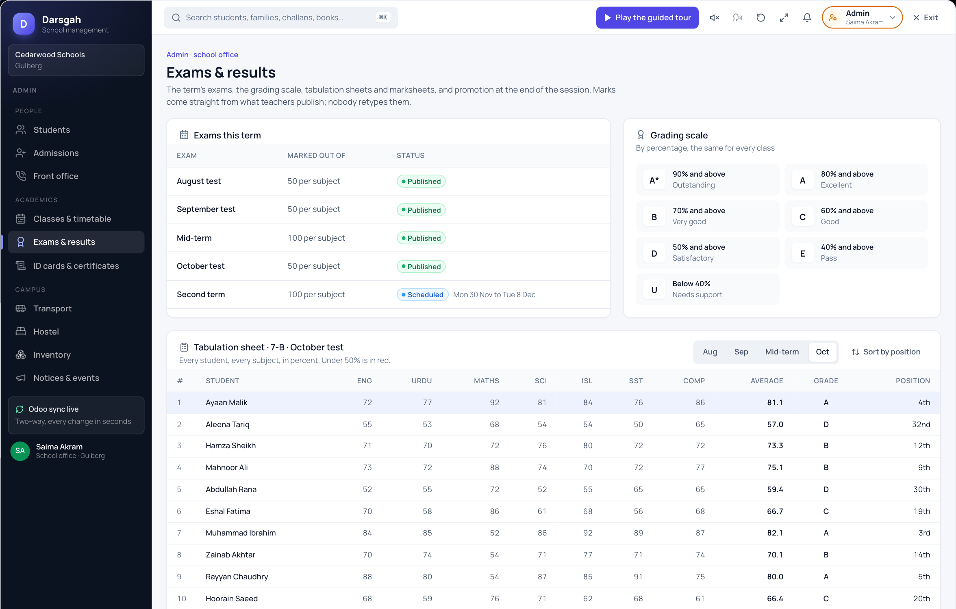Click the Mid-term exam name
The height and width of the screenshot is (609, 956).
click(194, 238)
